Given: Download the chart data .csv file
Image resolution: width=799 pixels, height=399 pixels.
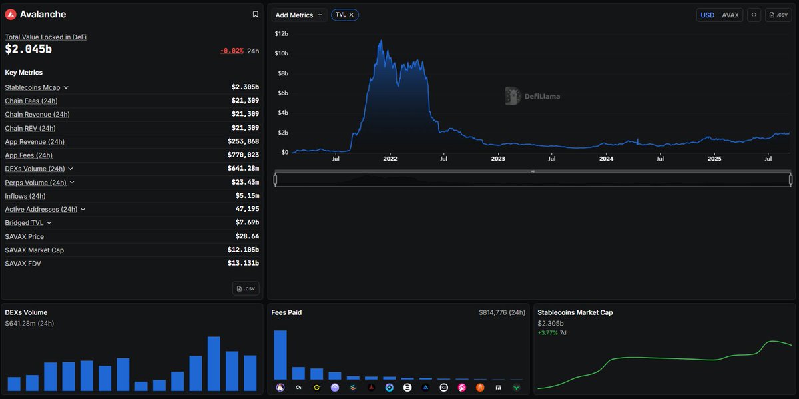Looking at the screenshot, I should (x=778, y=15).
